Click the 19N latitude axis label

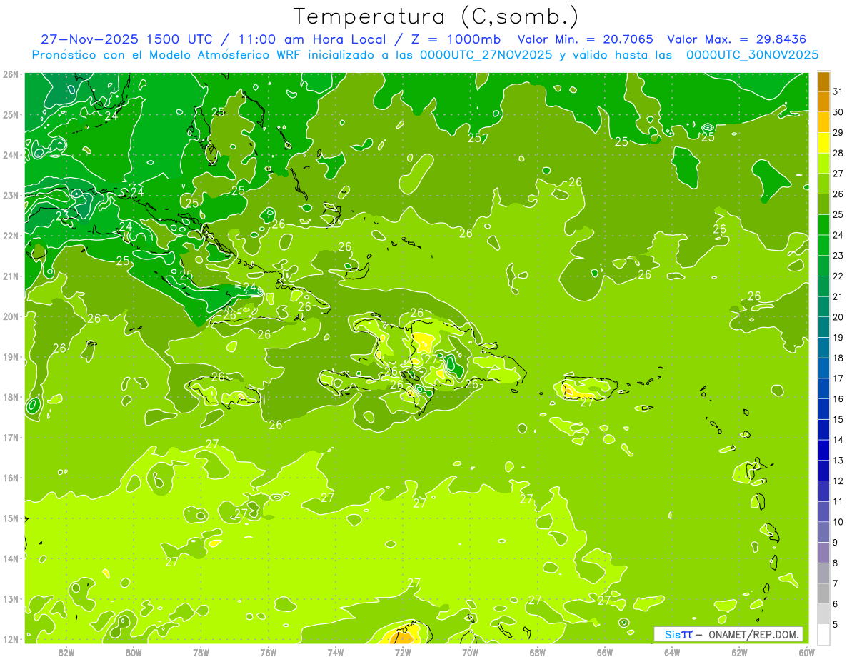pos(10,357)
